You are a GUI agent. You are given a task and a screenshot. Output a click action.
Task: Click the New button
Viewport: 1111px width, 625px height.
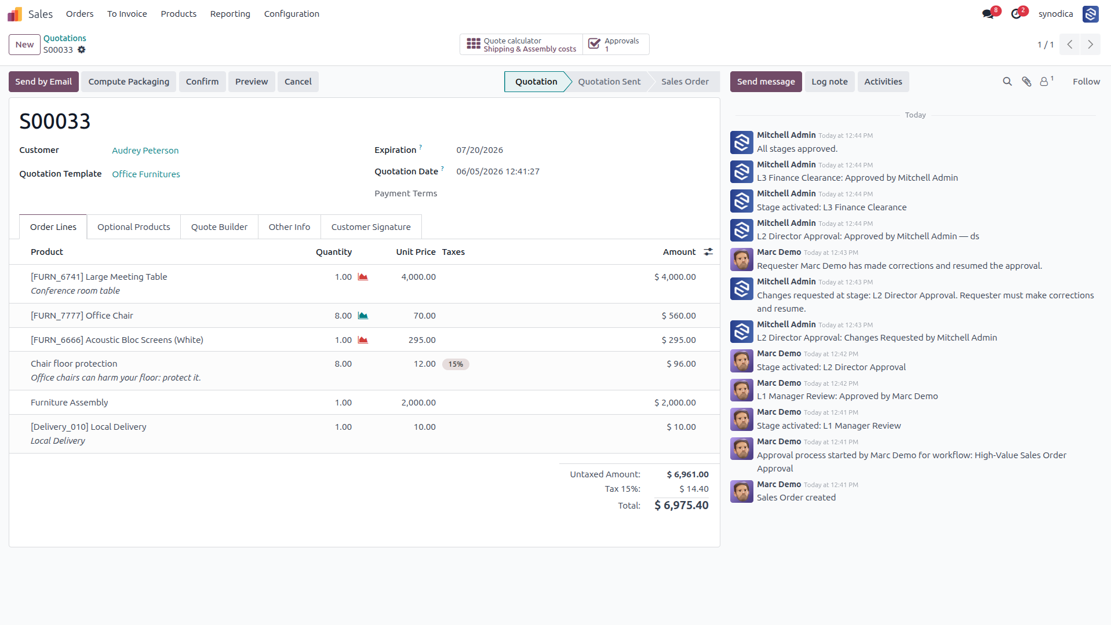(24, 45)
